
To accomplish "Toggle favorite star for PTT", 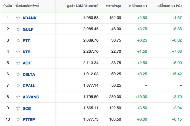I will coord(18,40).
